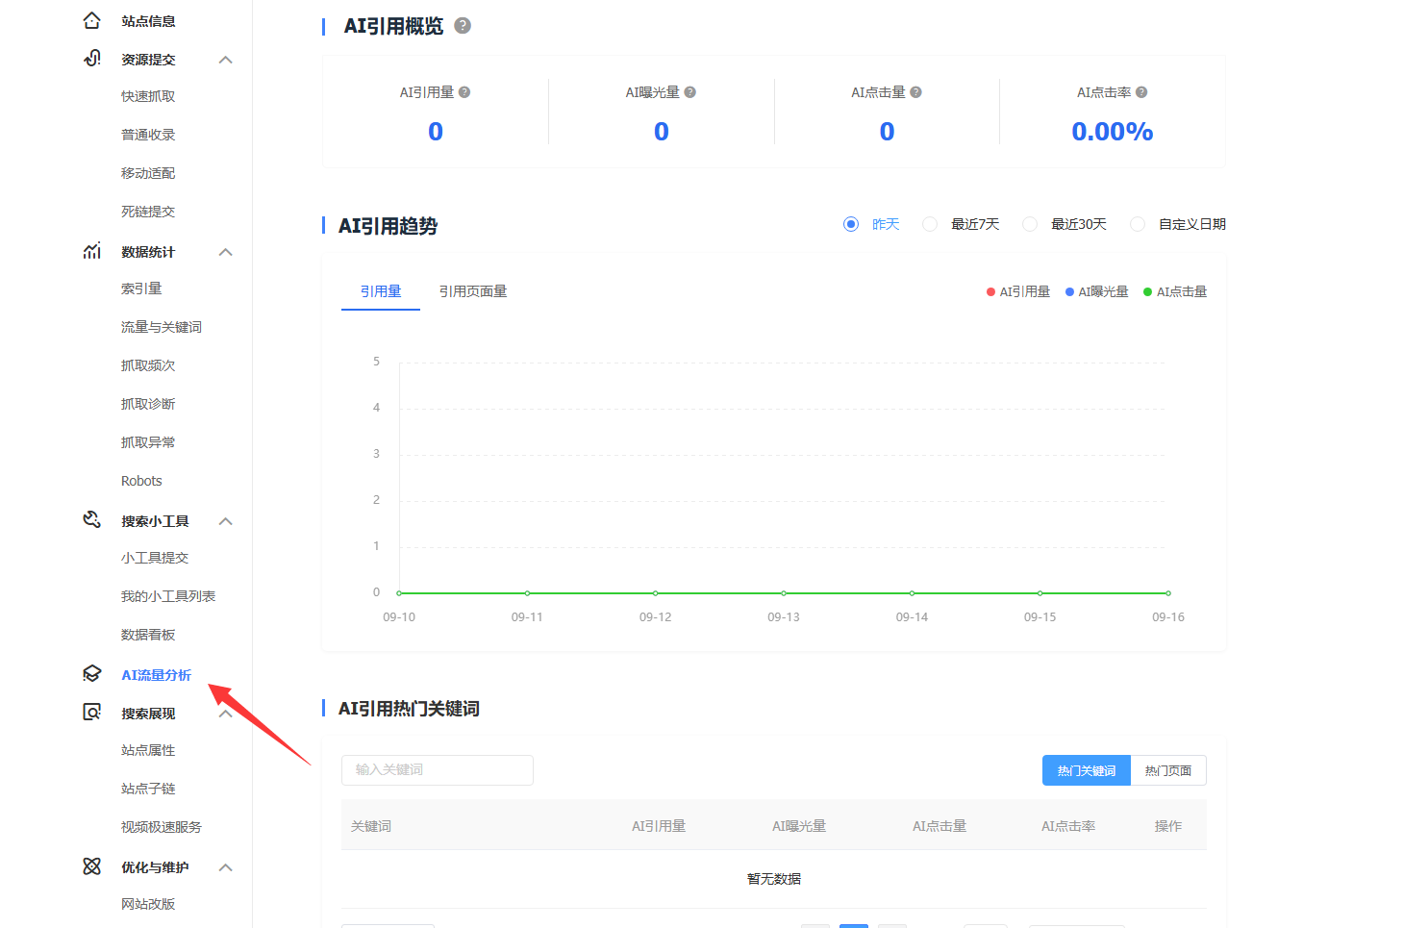This screenshot has width=1403, height=928.
Task: Click the 输入关键词 search field
Action: 438,769
